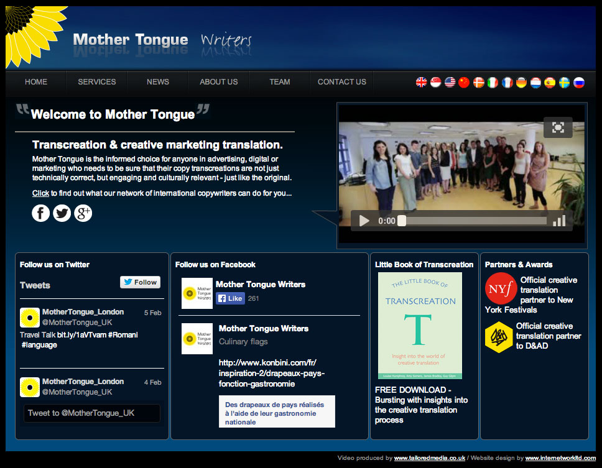Pick the Swedish flag language option
Viewport: 602px width, 468px height.
pos(565,82)
